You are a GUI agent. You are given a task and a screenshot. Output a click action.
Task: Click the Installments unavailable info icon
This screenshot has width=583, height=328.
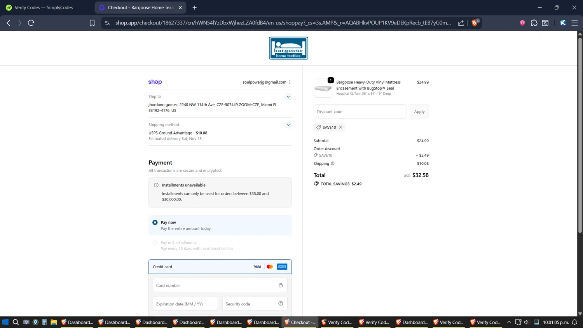[x=156, y=185]
